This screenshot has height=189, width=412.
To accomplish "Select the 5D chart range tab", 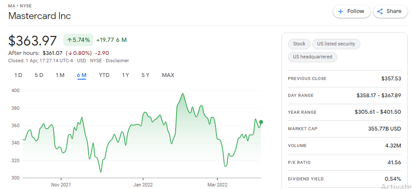I will tap(39, 75).
